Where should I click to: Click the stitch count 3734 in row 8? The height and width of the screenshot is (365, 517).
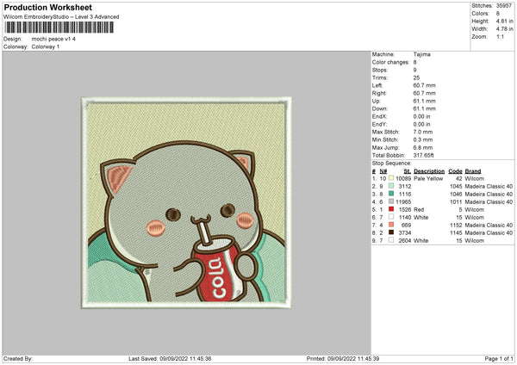(405, 232)
